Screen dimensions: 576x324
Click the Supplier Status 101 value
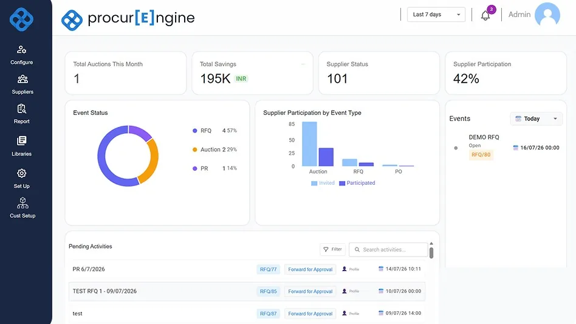point(337,78)
